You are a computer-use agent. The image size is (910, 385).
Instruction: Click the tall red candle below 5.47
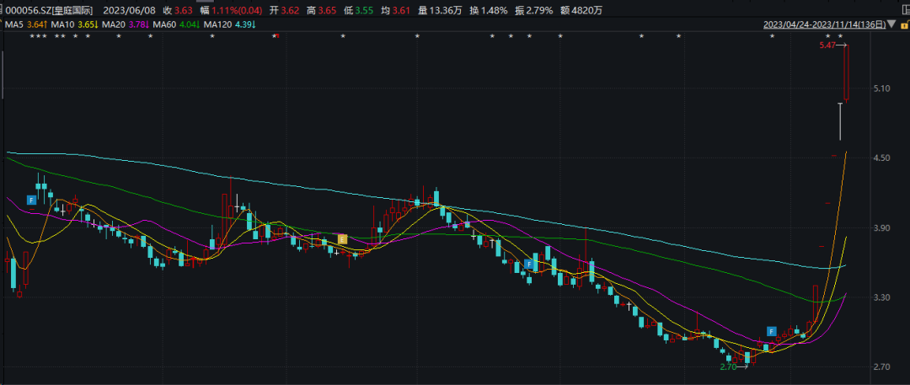tap(846, 72)
